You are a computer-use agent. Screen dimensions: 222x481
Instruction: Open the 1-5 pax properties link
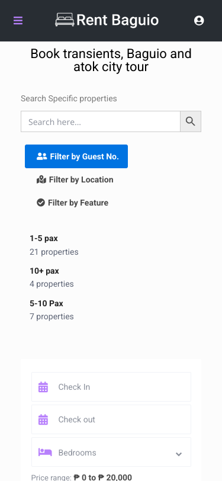click(x=54, y=245)
